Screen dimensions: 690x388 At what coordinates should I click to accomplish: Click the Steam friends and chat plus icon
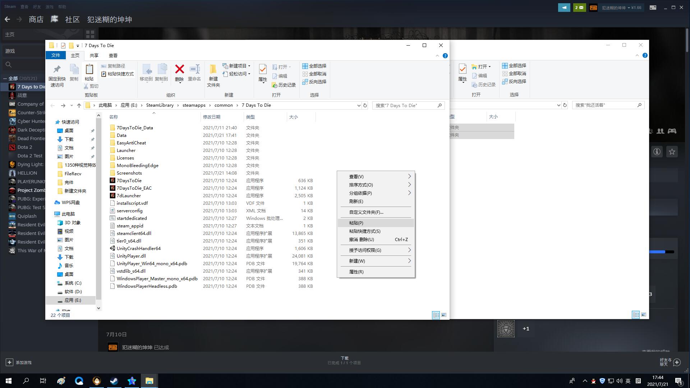click(x=677, y=362)
